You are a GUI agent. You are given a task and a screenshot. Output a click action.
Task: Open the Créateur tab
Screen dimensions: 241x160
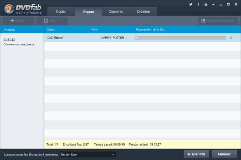(x=144, y=11)
